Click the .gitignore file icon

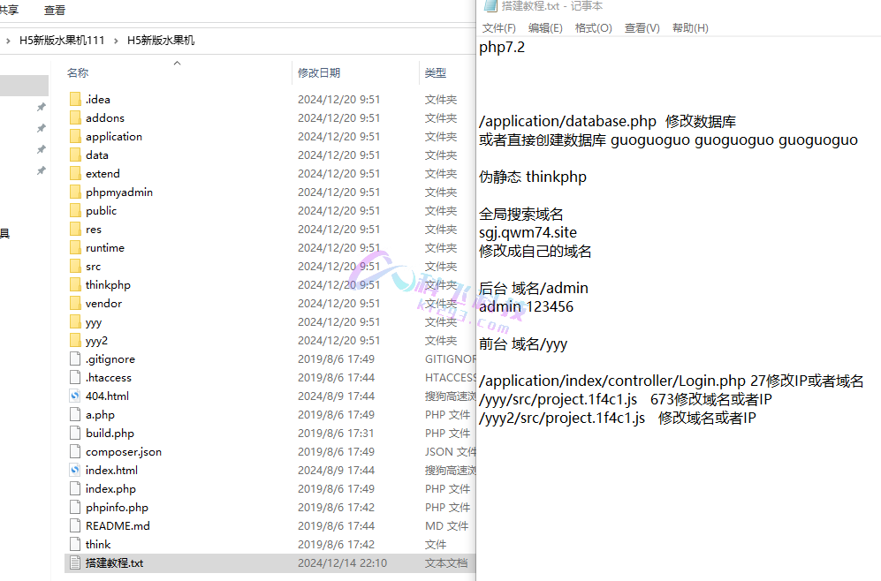click(x=75, y=358)
